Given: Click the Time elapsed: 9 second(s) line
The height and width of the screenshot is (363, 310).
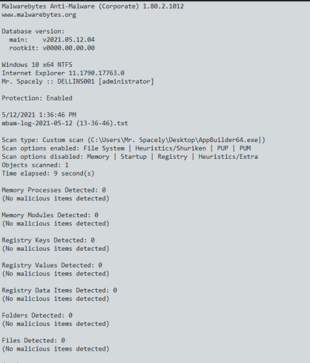Looking at the screenshot, I should 48,173.
